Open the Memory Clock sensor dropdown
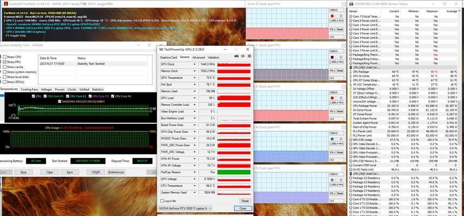This screenshot has width=464, height=216. tap(194, 71)
